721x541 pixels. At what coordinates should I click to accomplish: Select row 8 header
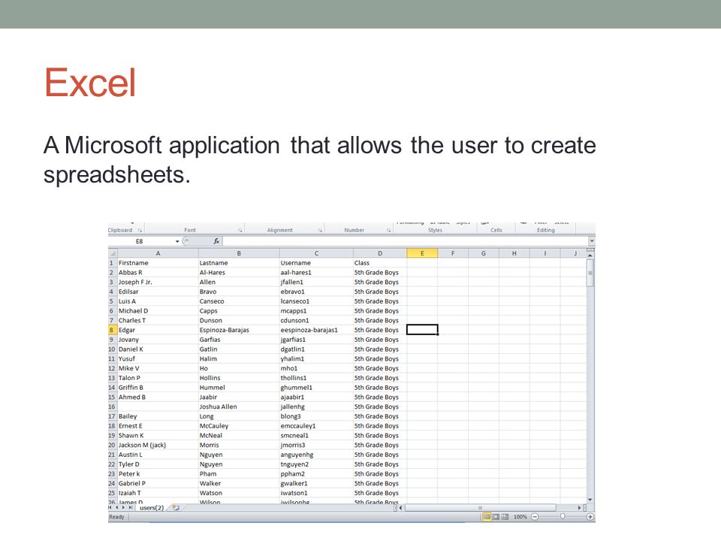coord(112,330)
